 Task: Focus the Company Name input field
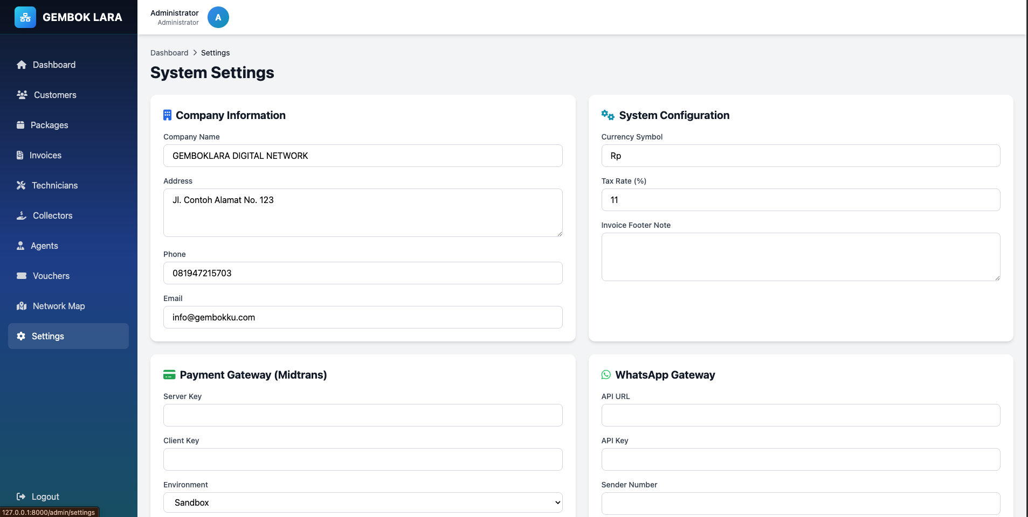point(363,156)
